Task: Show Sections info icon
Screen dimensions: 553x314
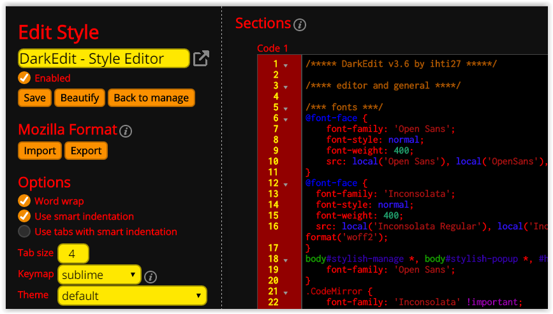Action: coord(300,25)
